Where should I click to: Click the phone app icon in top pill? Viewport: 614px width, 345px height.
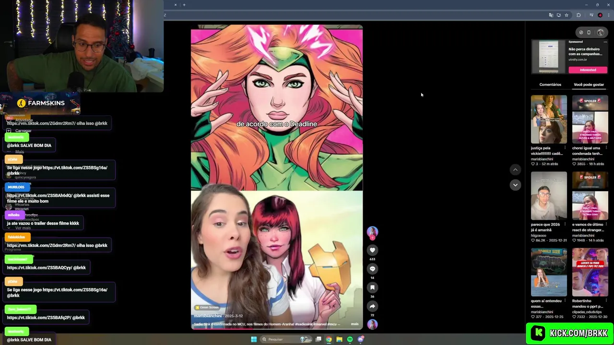point(589,33)
